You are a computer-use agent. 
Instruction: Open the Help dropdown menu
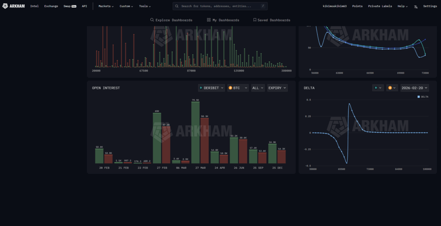click(403, 6)
